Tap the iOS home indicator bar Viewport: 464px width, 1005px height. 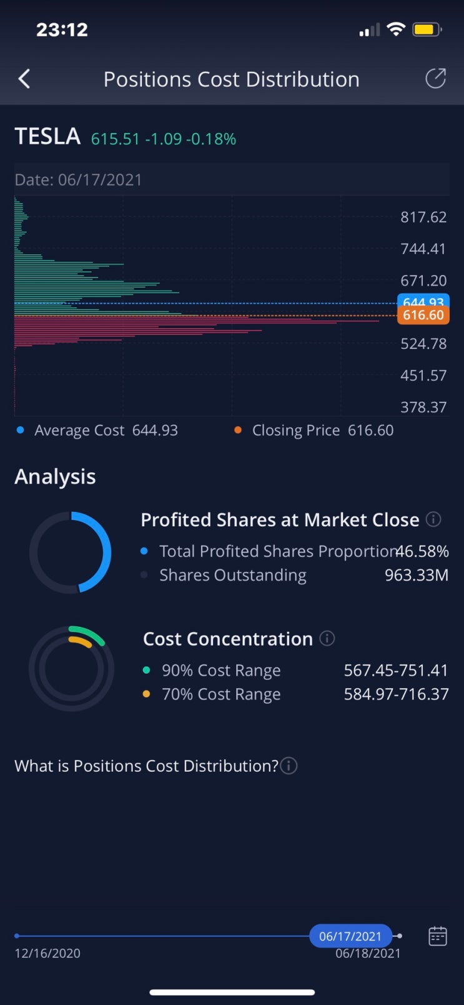[232, 992]
